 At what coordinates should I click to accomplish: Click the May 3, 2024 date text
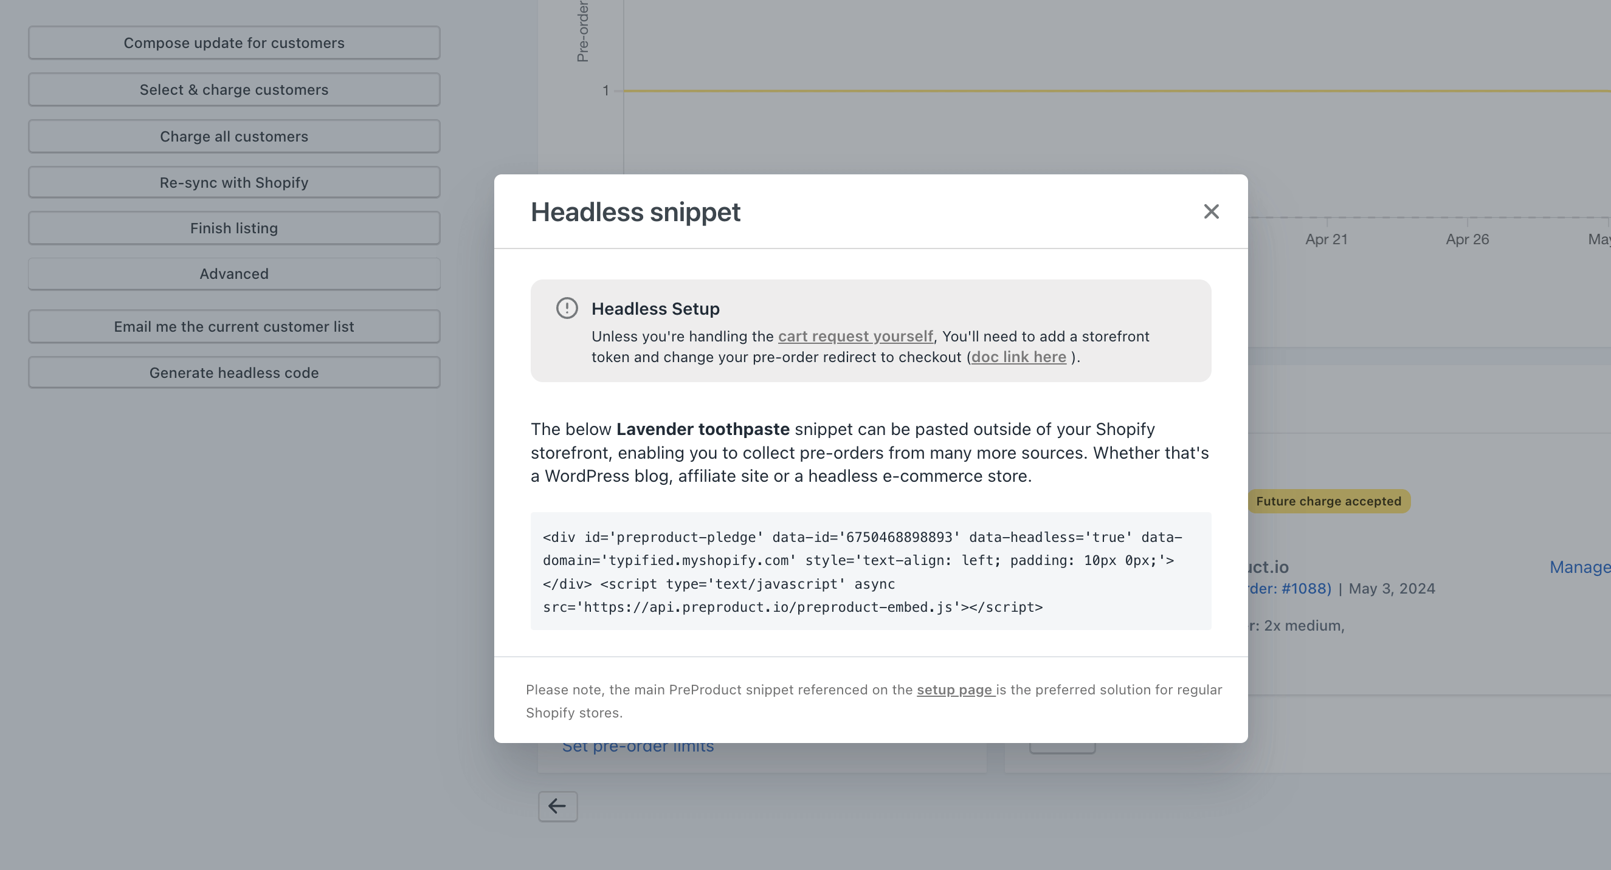pyautogui.click(x=1392, y=588)
